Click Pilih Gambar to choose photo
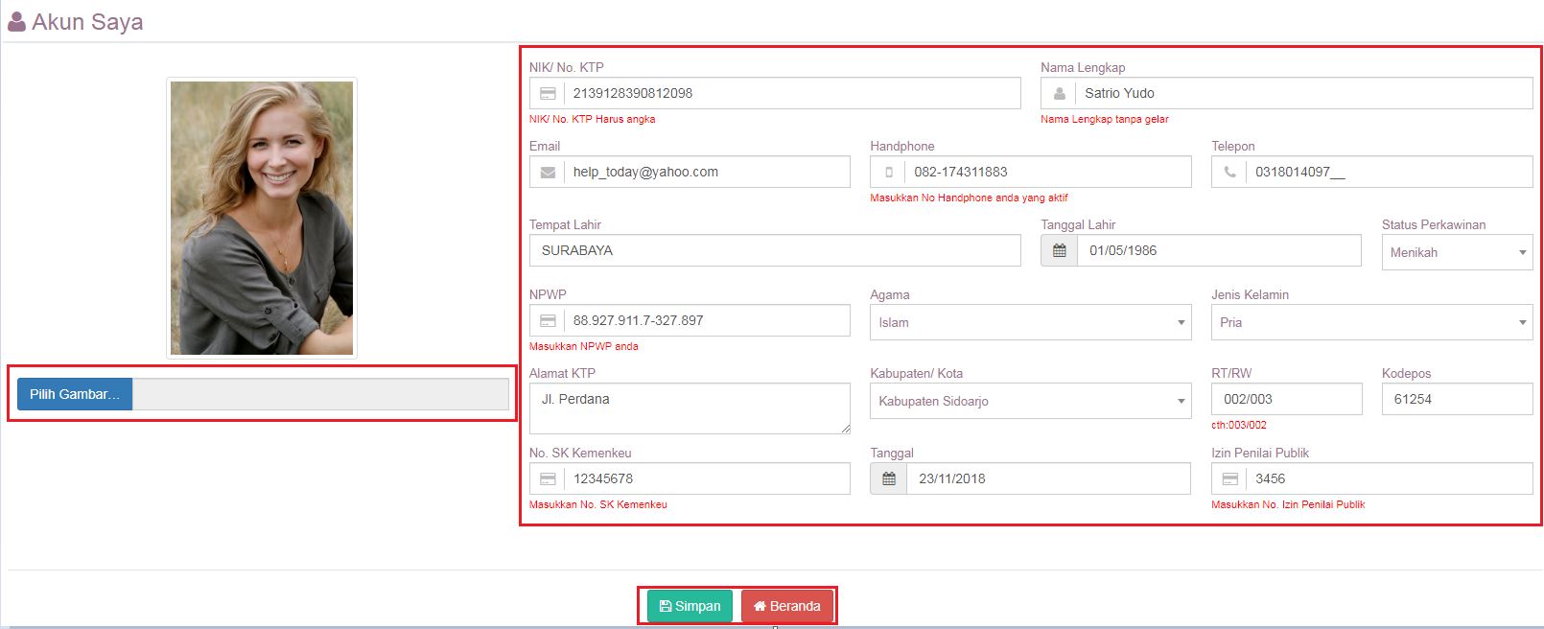Screen dimensions: 1544x629 (75, 394)
